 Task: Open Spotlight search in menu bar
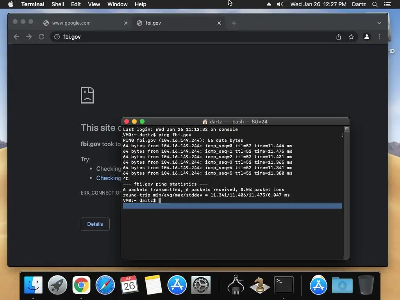point(375,4)
